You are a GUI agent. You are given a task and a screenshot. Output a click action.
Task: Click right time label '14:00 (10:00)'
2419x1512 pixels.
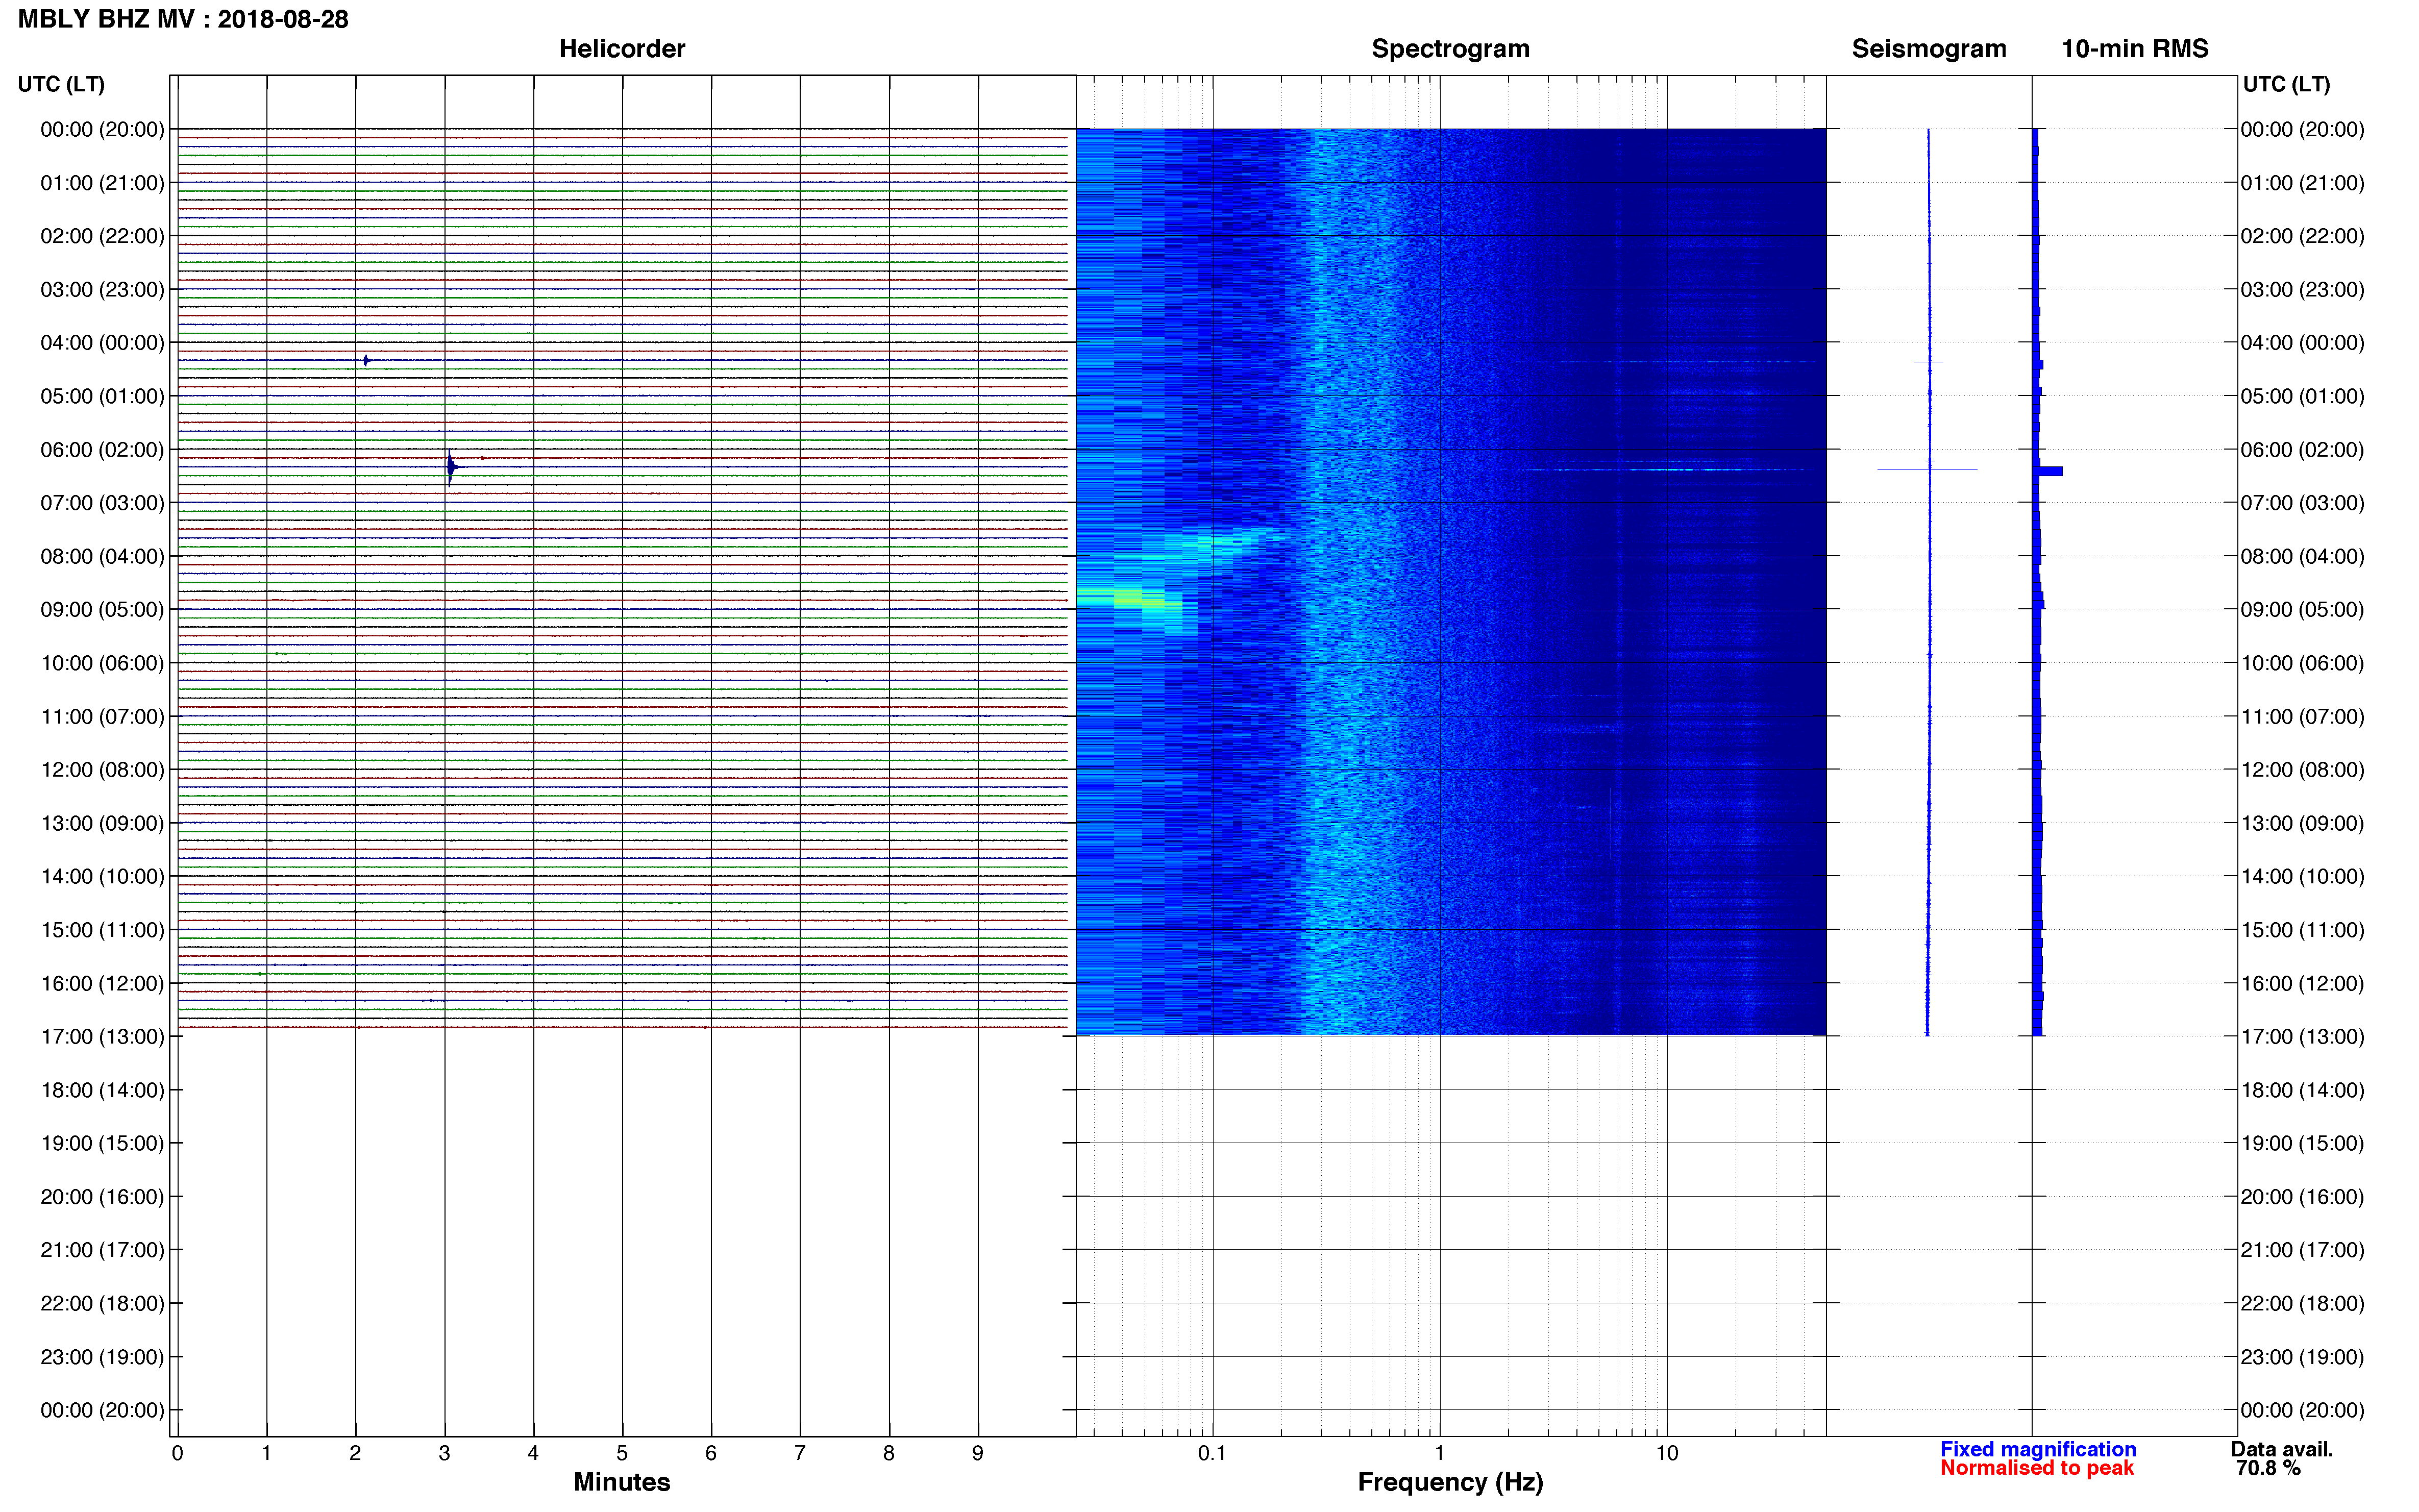coord(2302,876)
